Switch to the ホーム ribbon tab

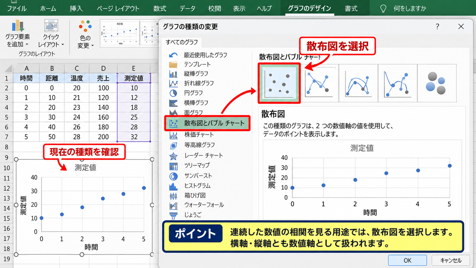pyautogui.click(x=48, y=9)
